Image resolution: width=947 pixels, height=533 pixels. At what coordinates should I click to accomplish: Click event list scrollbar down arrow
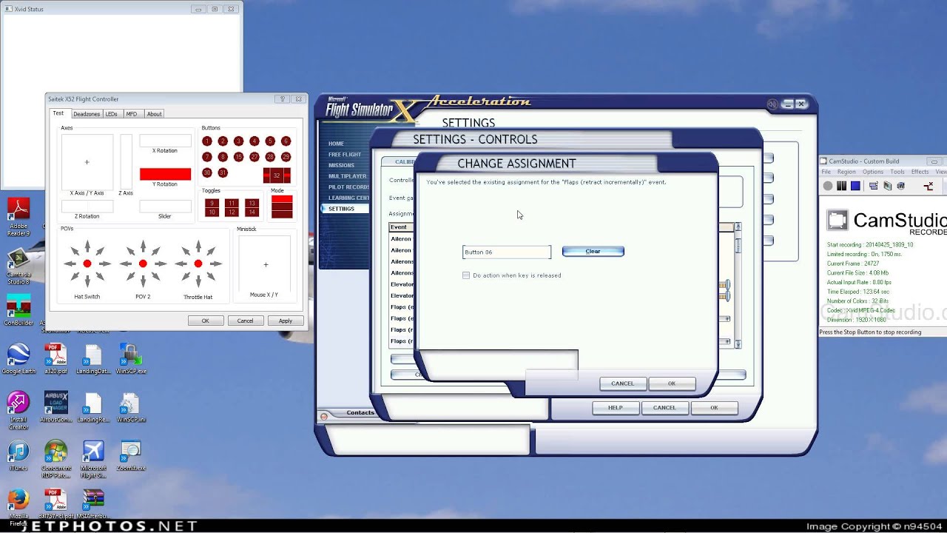click(x=738, y=344)
